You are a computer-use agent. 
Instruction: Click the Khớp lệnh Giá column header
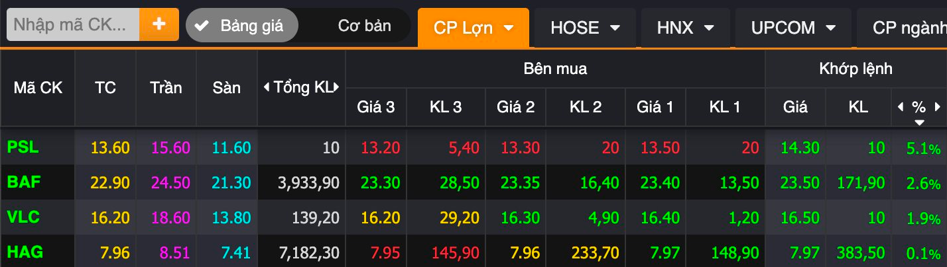795,107
